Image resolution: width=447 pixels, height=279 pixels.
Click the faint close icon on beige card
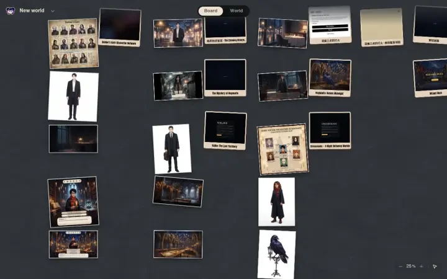tap(399, 11)
